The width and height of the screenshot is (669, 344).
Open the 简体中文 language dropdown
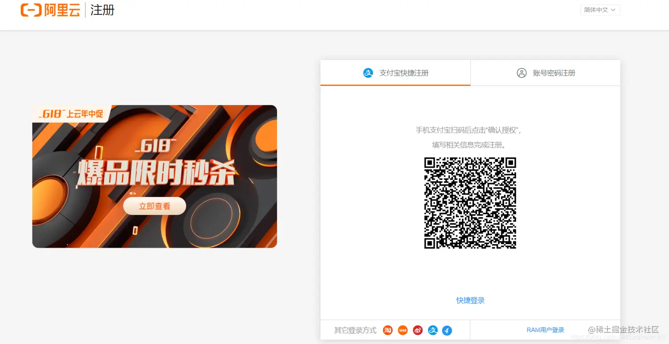(x=600, y=10)
